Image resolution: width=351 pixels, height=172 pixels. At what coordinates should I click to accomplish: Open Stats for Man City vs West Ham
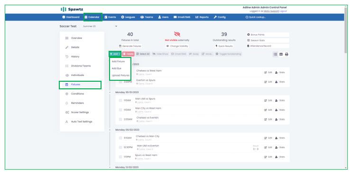point(280,110)
